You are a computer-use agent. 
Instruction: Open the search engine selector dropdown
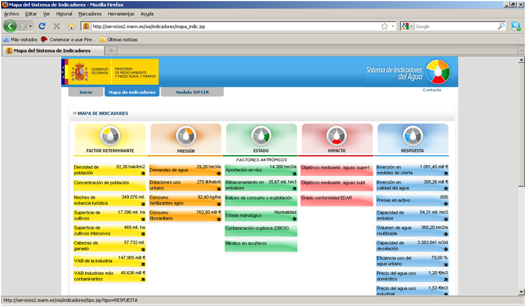[x=406, y=26]
